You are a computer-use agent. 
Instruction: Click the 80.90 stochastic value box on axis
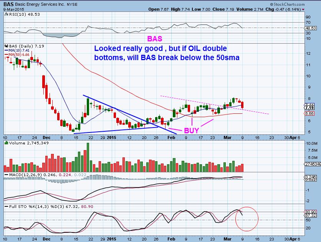[311, 212]
